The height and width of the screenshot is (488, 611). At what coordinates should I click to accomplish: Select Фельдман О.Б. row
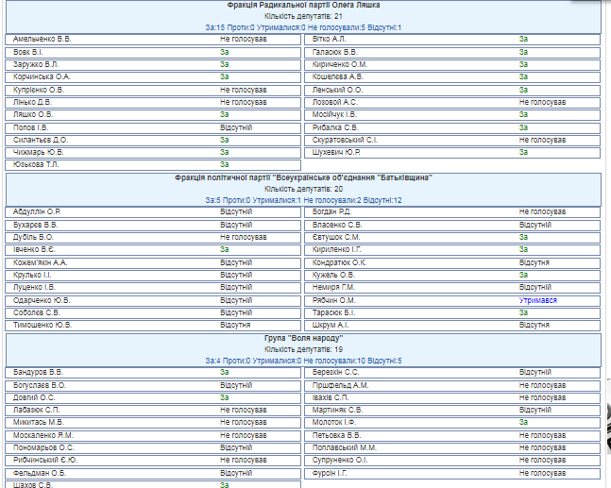[153, 474]
